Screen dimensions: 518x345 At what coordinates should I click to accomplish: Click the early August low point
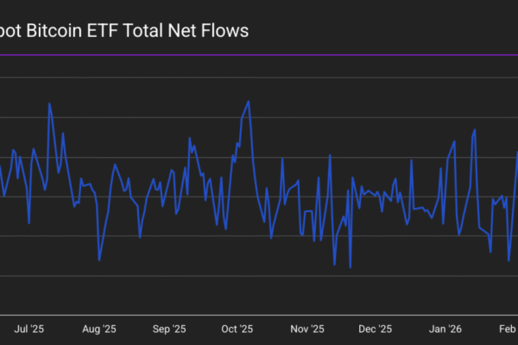point(99,260)
